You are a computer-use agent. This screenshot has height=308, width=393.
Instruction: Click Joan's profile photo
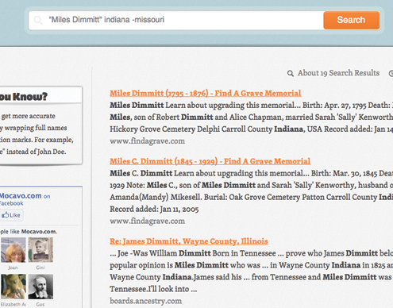pyautogui.click(x=13, y=250)
